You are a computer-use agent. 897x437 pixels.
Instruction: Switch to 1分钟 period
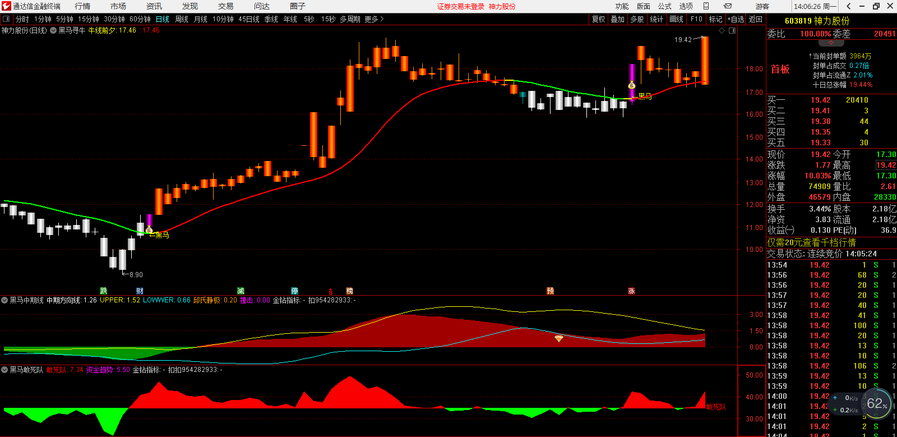(x=43, y=19)
